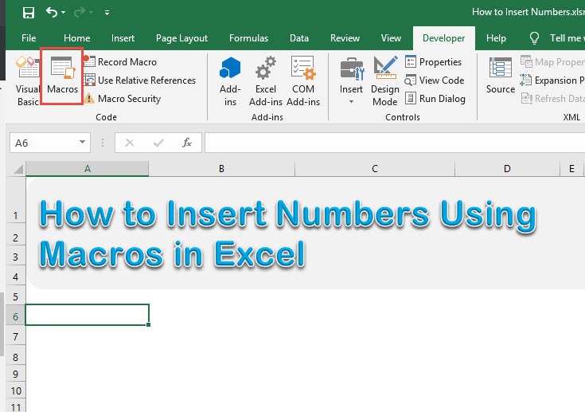Screen dimensions: 585x412
Task: Click the Save icon in quick access toolbar
Action: coord(29,13)
